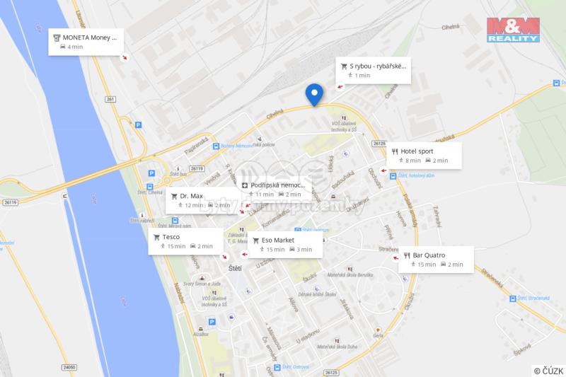566x377 pixels.
Task: Select the Podřipská nemocnice hospital card
Action: [276, 190]
